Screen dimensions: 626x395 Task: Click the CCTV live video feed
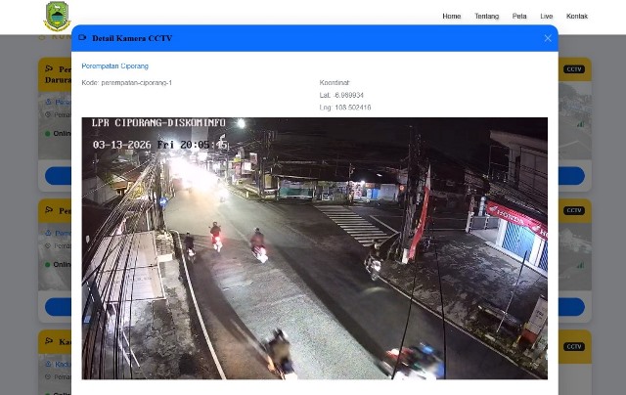click(x=314, y=248)
